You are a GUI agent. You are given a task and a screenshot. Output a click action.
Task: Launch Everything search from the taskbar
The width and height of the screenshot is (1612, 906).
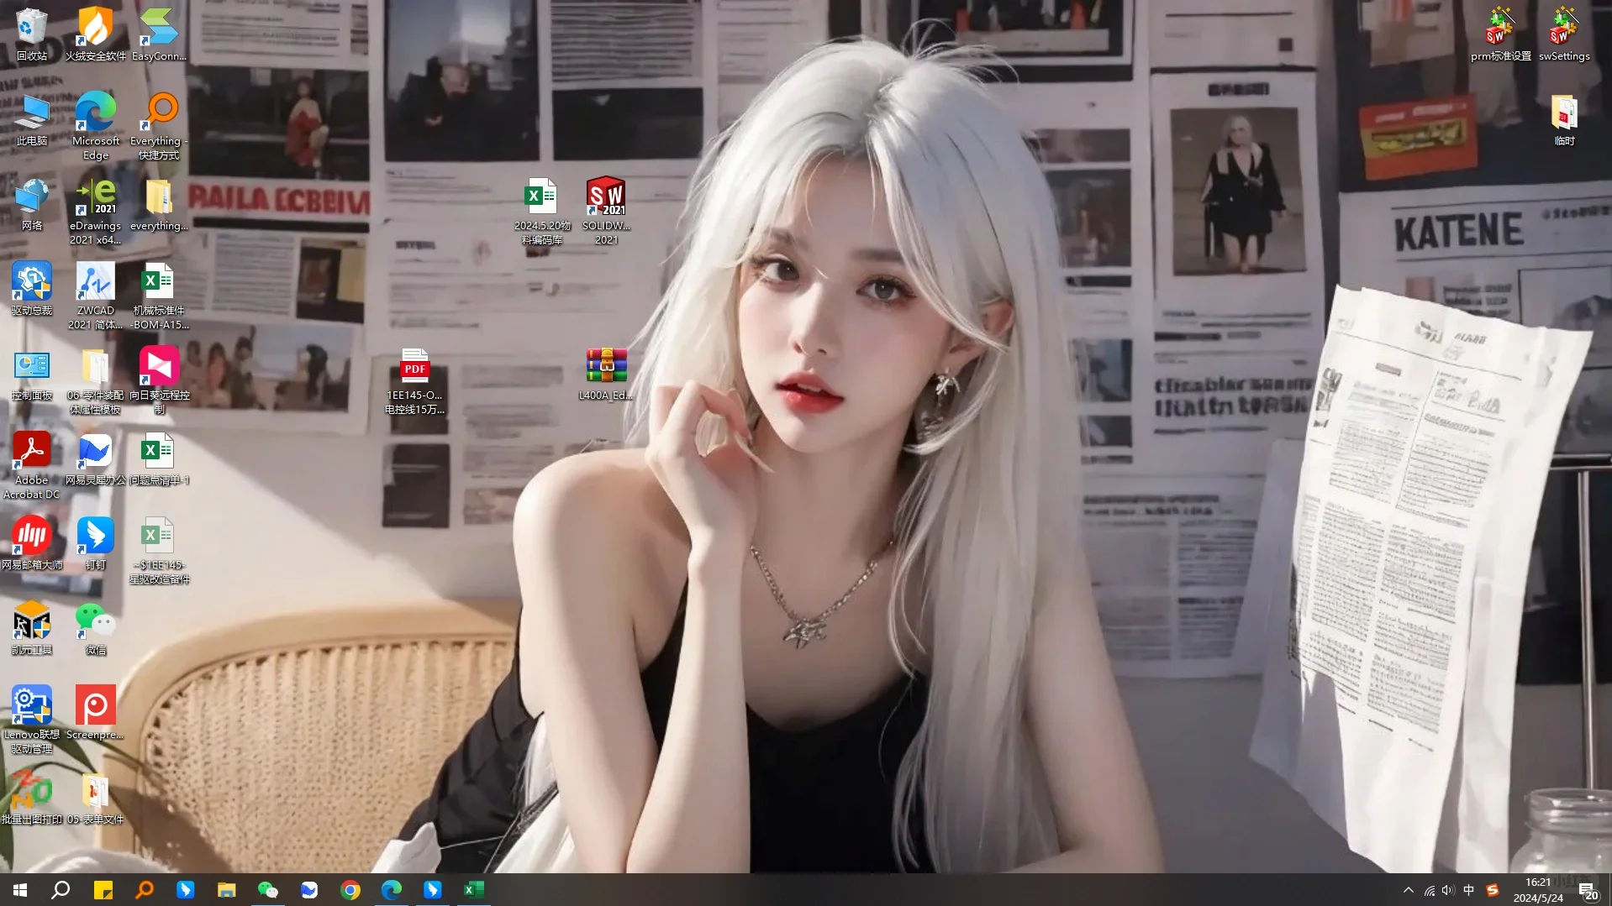pos(144,890)
